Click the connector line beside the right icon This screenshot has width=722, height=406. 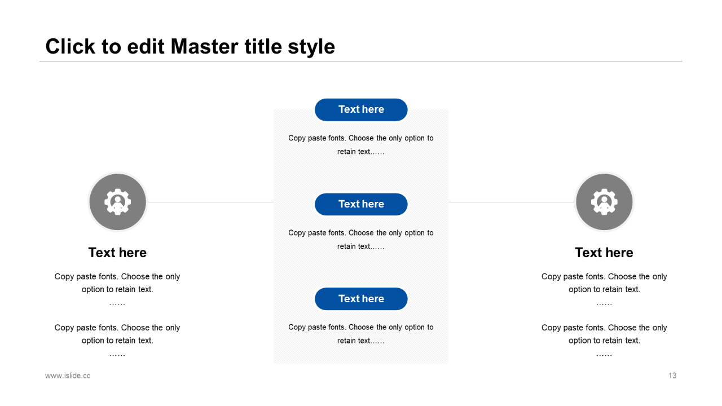coord(510,202)
